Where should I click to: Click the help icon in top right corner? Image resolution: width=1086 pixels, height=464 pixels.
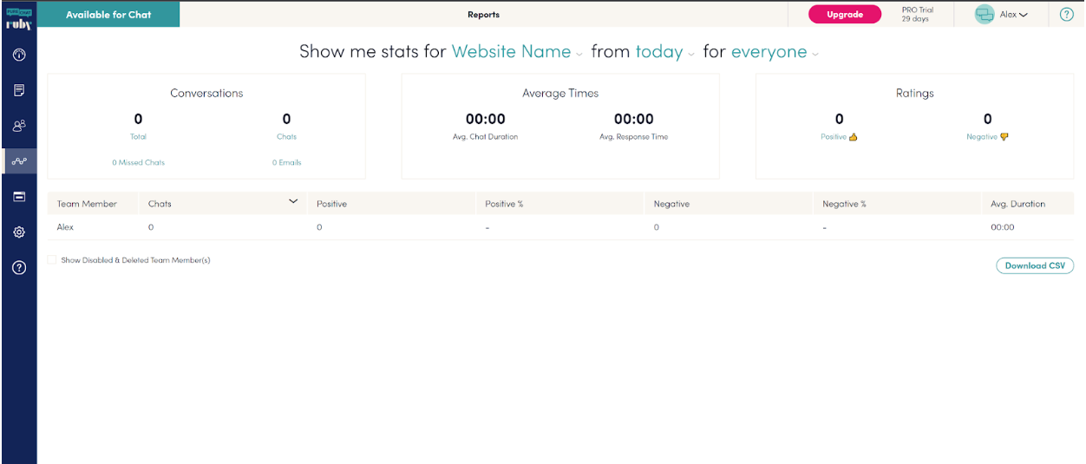click(1067, 15)
